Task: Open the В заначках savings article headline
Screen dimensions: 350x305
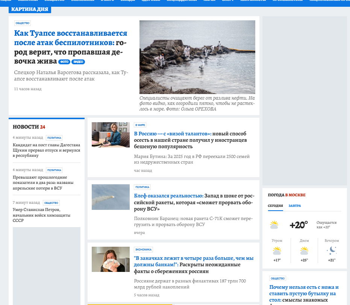Action: coord(194,265)
